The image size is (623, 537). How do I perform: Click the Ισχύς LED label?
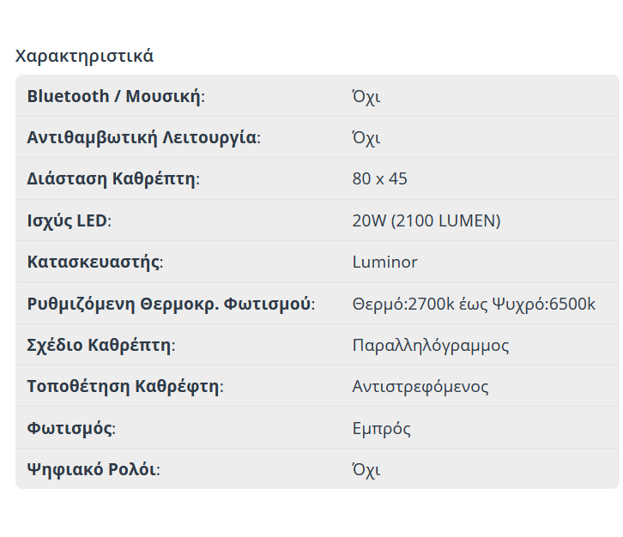pos(69,220)
